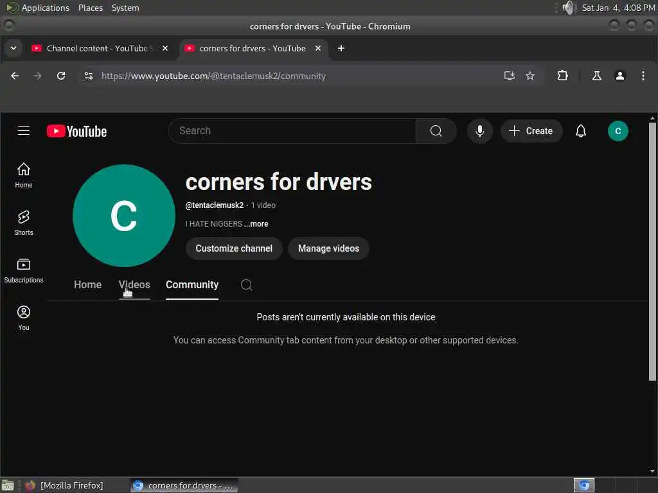Reload the current page
The width and height of the screenshot is (658, 493).
[x=61, y=76]
